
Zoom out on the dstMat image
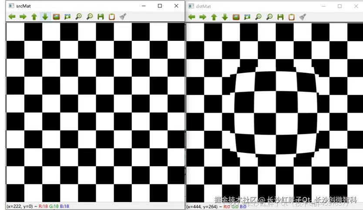coord(269,17)
